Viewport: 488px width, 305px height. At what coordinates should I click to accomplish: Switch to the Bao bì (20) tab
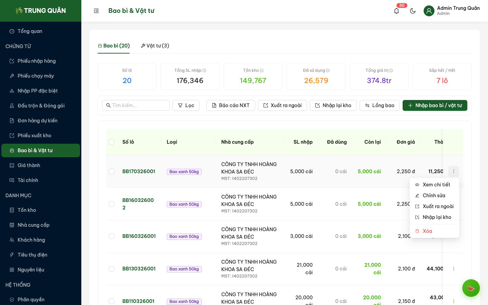114,46
